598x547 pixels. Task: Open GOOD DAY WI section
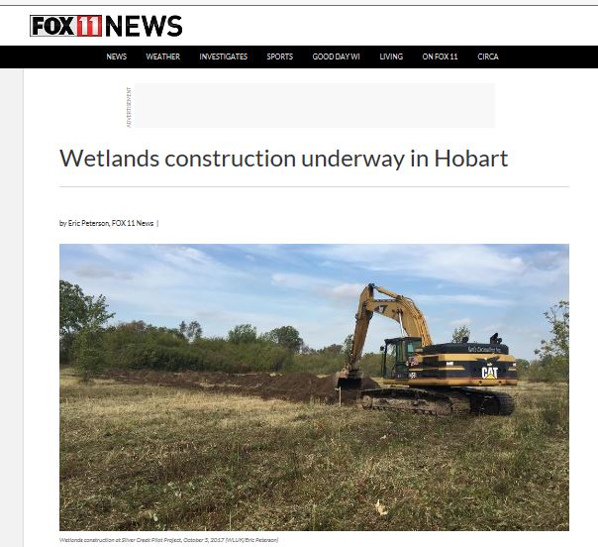336,56
